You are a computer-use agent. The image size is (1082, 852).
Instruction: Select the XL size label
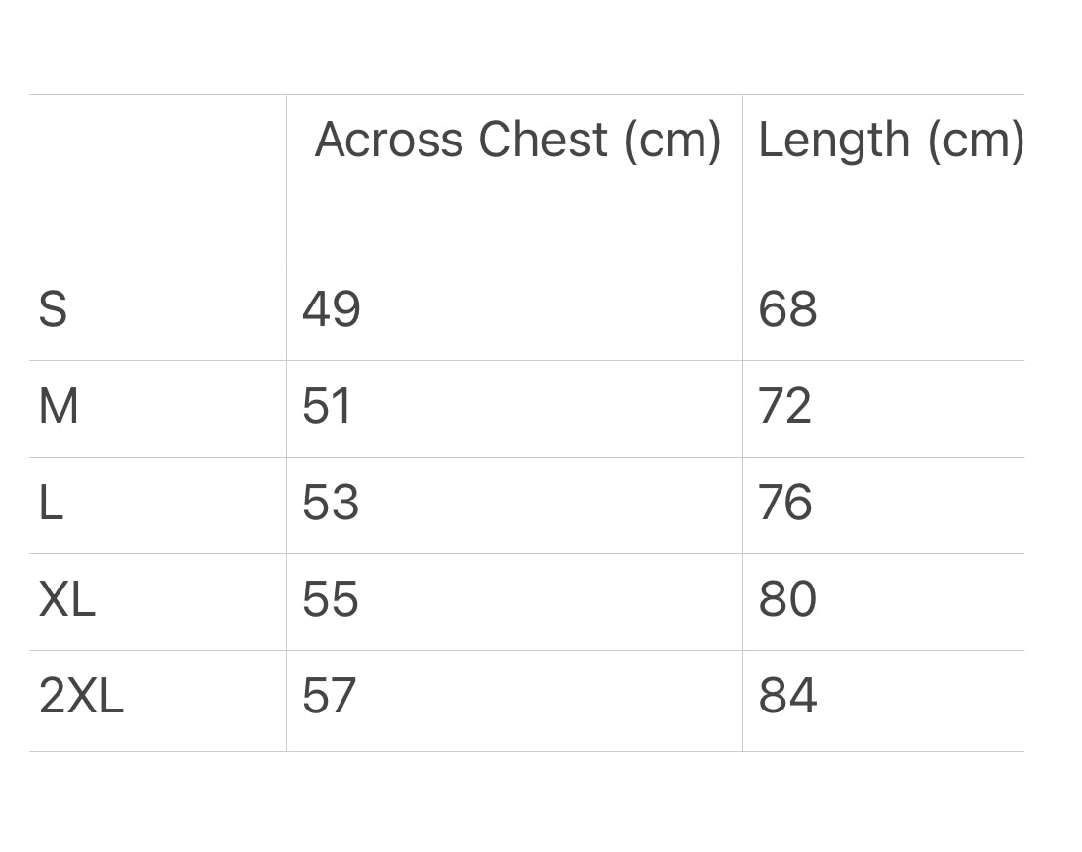click(x=67, y=600)
